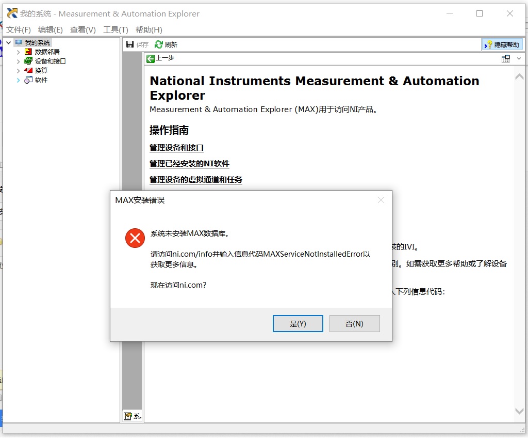The image size is (528, 439).
Task: Click the 系统未安装MAX数据库 message text
Action: tap(190, 233)
